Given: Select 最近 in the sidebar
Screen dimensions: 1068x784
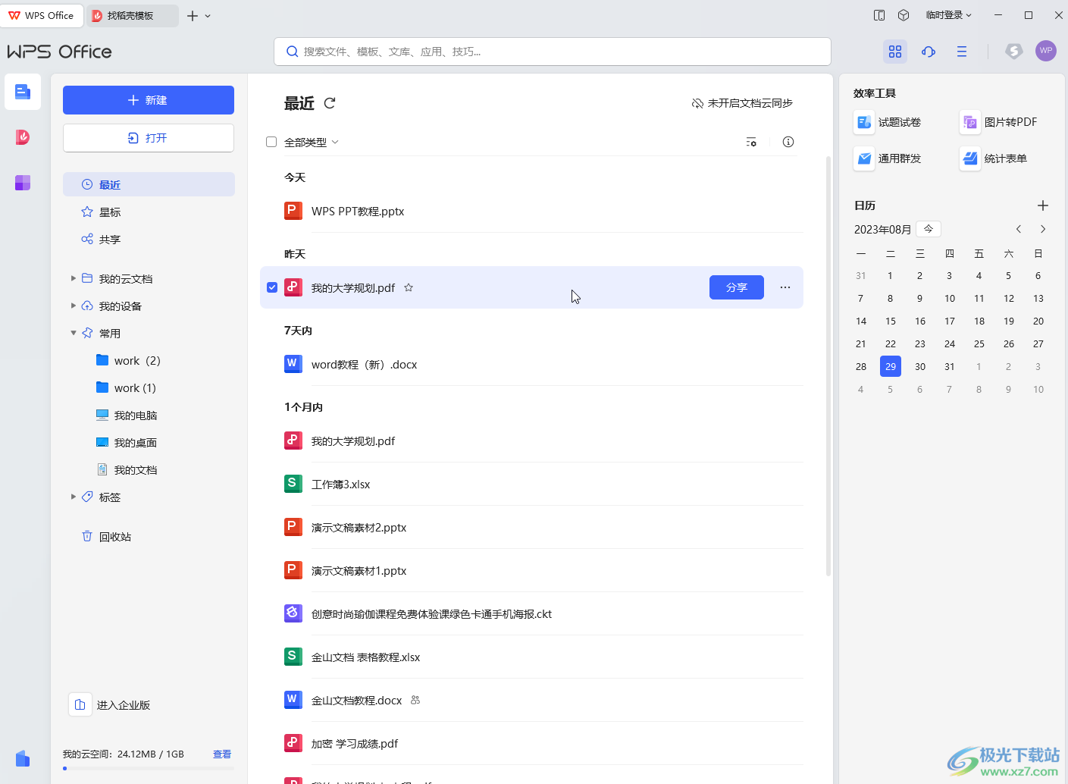Looking at the screenshot, I should point(149,184).
